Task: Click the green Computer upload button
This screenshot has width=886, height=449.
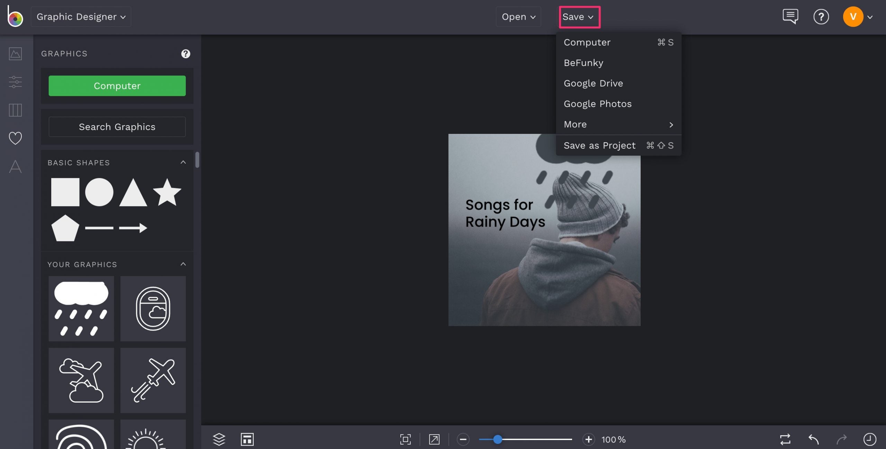Action: 117,85
